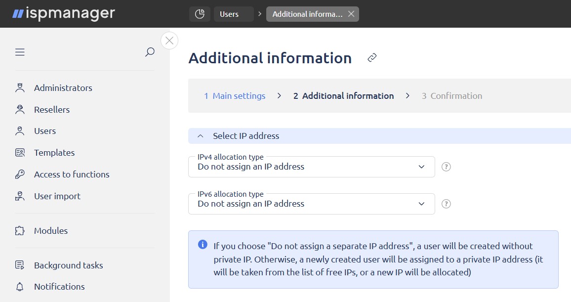The image size is (571, 302).
Task: Click the chevron between Main settings and Additional information
Action: point(279,96)
